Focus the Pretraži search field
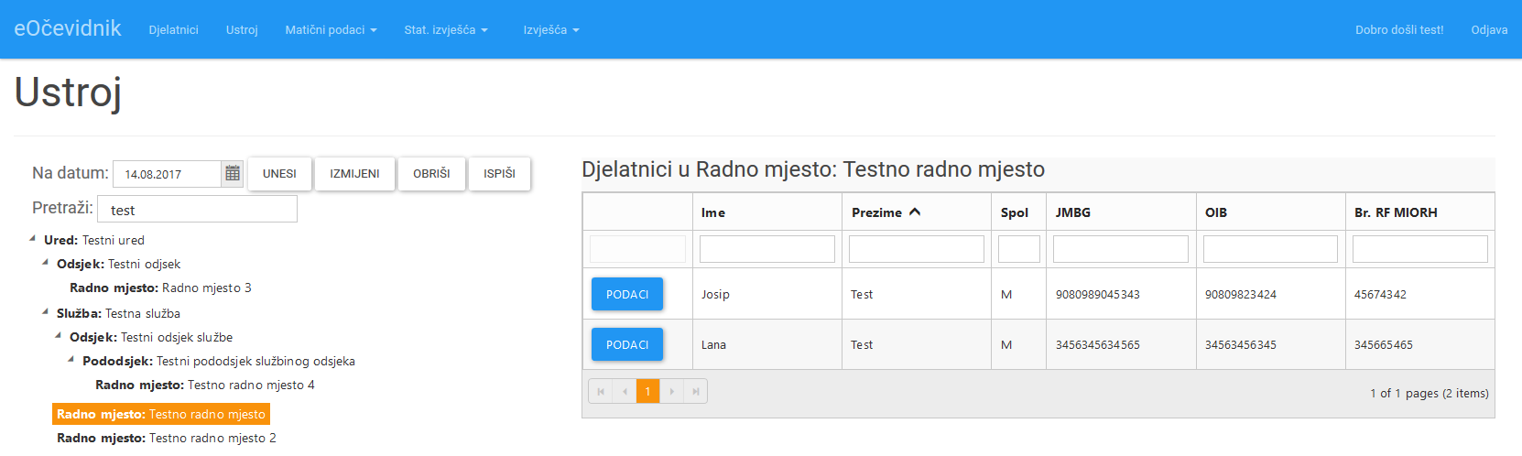 pyautogui.click(x=197, y=210)
